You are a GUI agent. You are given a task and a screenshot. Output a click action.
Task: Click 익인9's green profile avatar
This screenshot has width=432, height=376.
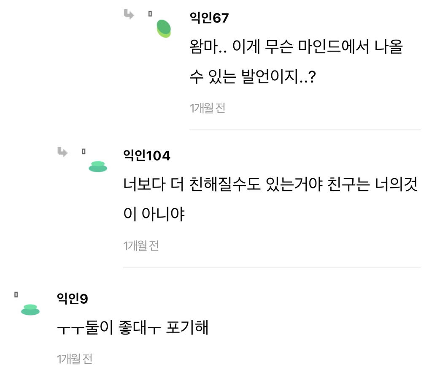[x=30, y=310]
